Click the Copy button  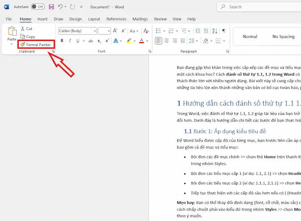click(x=27, y=37)
